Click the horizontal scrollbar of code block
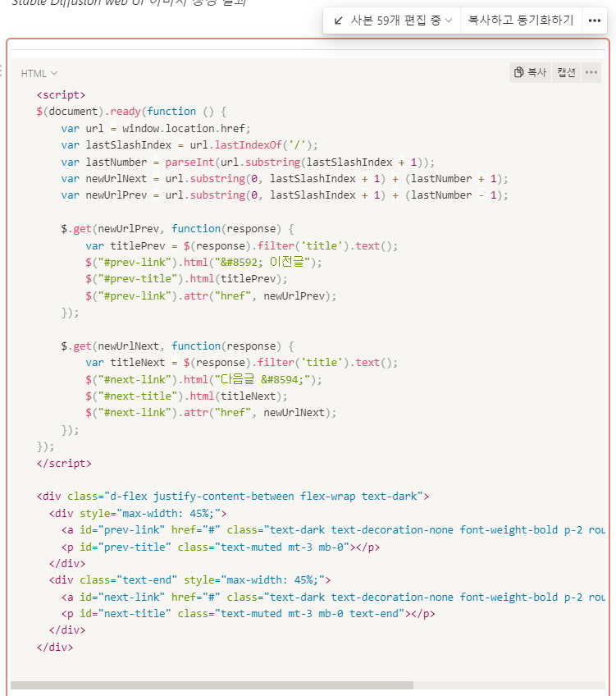The image size is (616, 696). coord(212,685)
